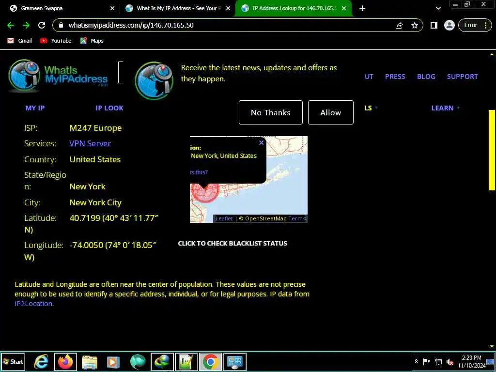Open the IP2Location link
This screenshot has width=496, height=372.
33,304
